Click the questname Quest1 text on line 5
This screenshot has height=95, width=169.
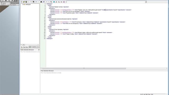(115, 10)
